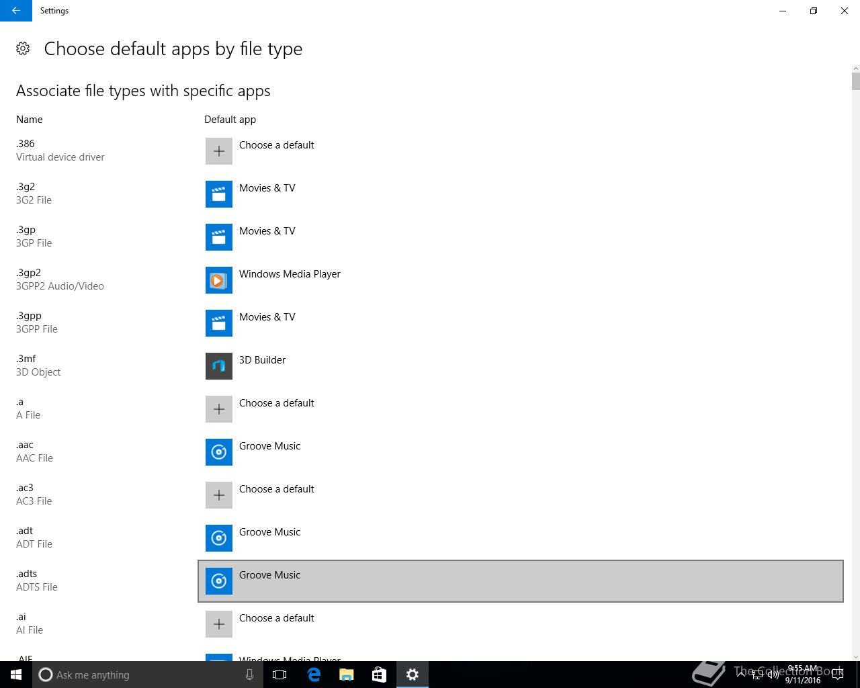Click Groove Music icon for .aac
Viewport: 860px width, 688px height.
coord(219,452)
